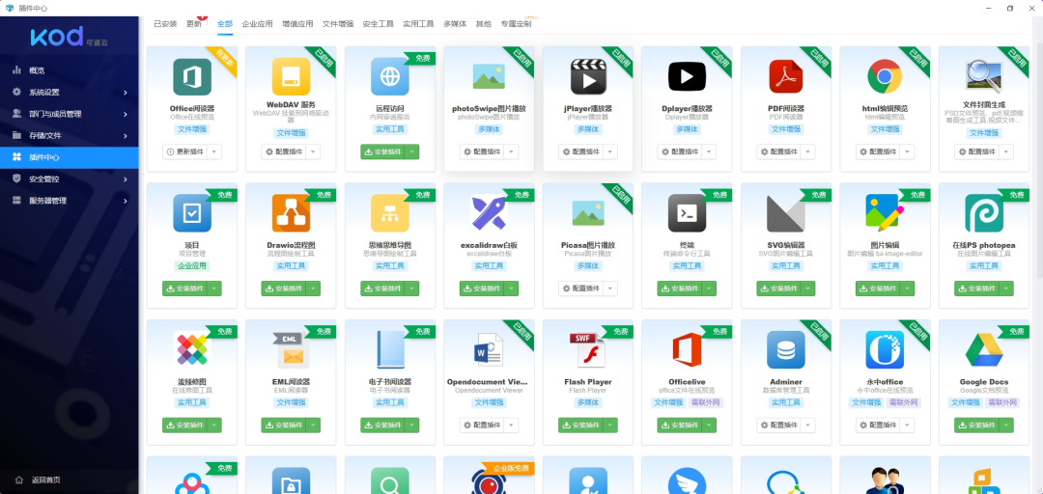Expand 部门与成员管理 in the sidebar
The height and width of the screenshot is (494, 1043).
coord(70,114)
